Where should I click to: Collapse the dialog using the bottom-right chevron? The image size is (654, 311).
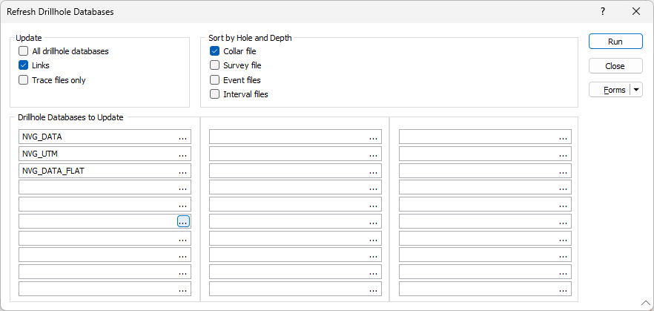tap(645, 303)
